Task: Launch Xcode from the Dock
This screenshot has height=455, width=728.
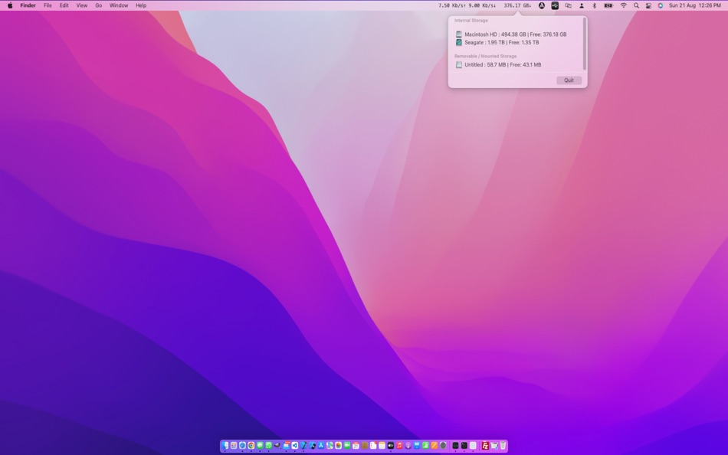Action: [303, 445]
